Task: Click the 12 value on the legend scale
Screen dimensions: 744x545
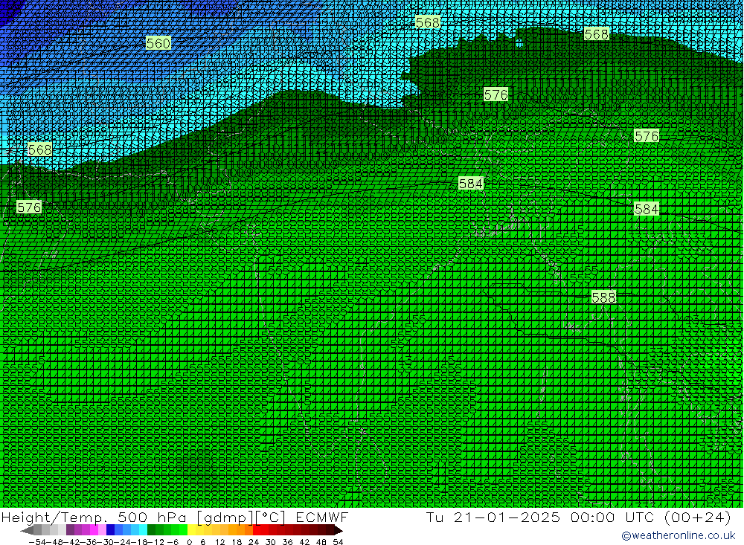Action: pyautogui.click(x=219, y=542)
